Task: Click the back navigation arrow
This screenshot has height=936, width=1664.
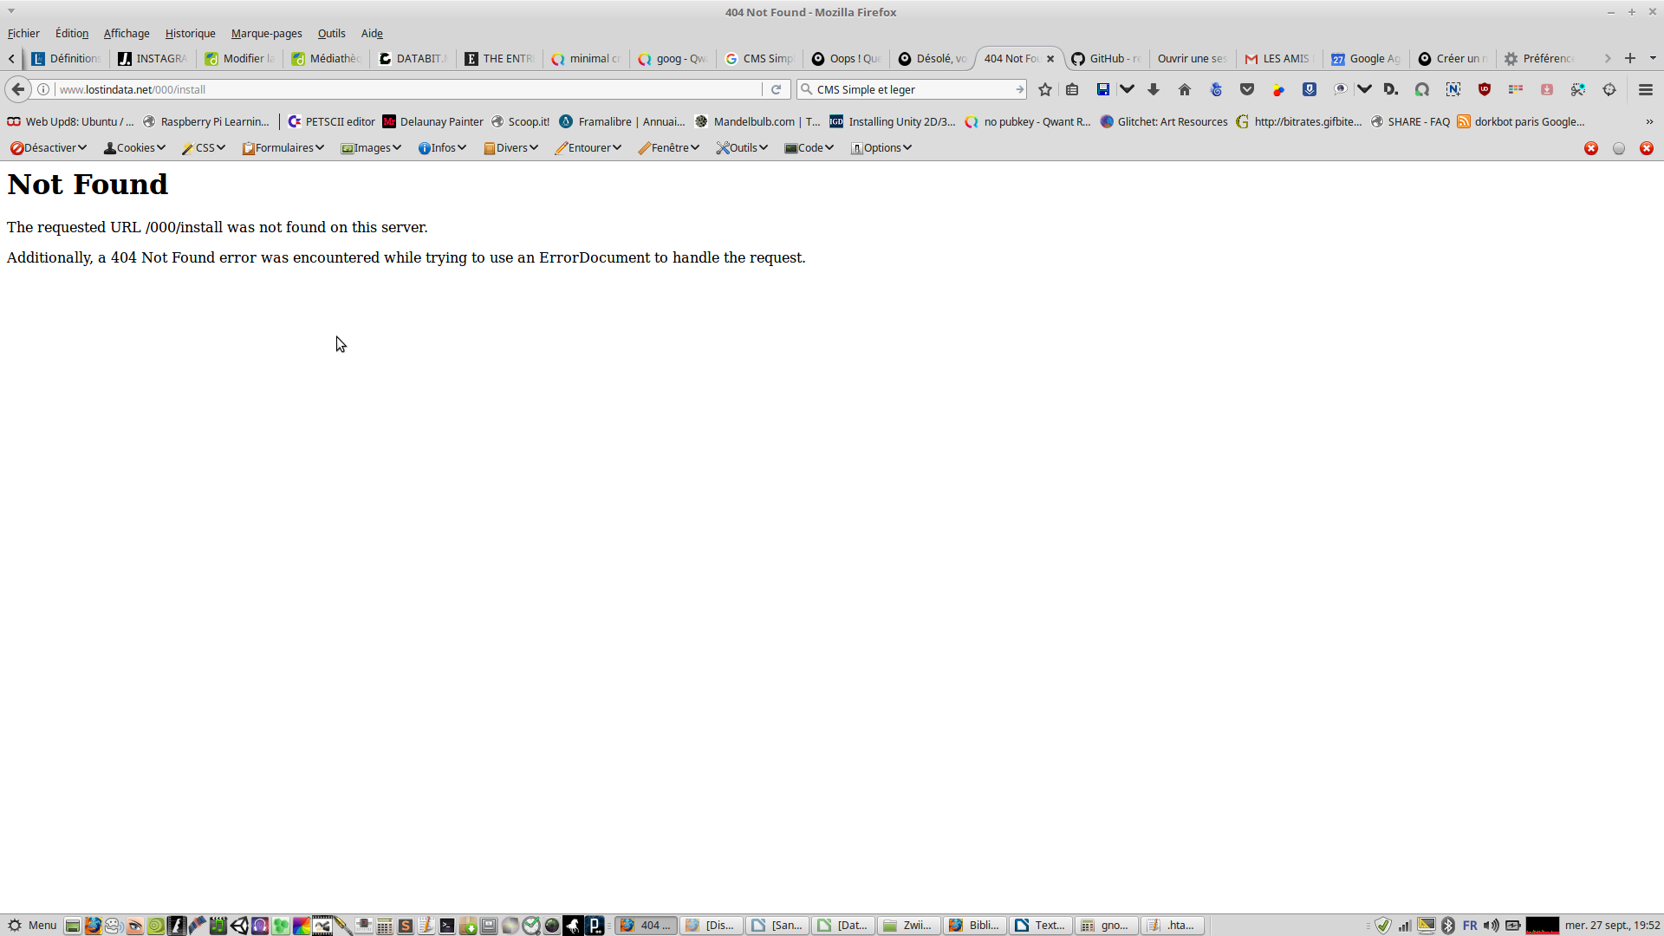Action: [18, 89]
